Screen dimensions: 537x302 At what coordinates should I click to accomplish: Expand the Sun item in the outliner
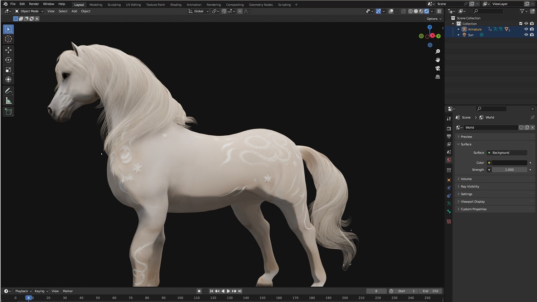tap(459, 35)
